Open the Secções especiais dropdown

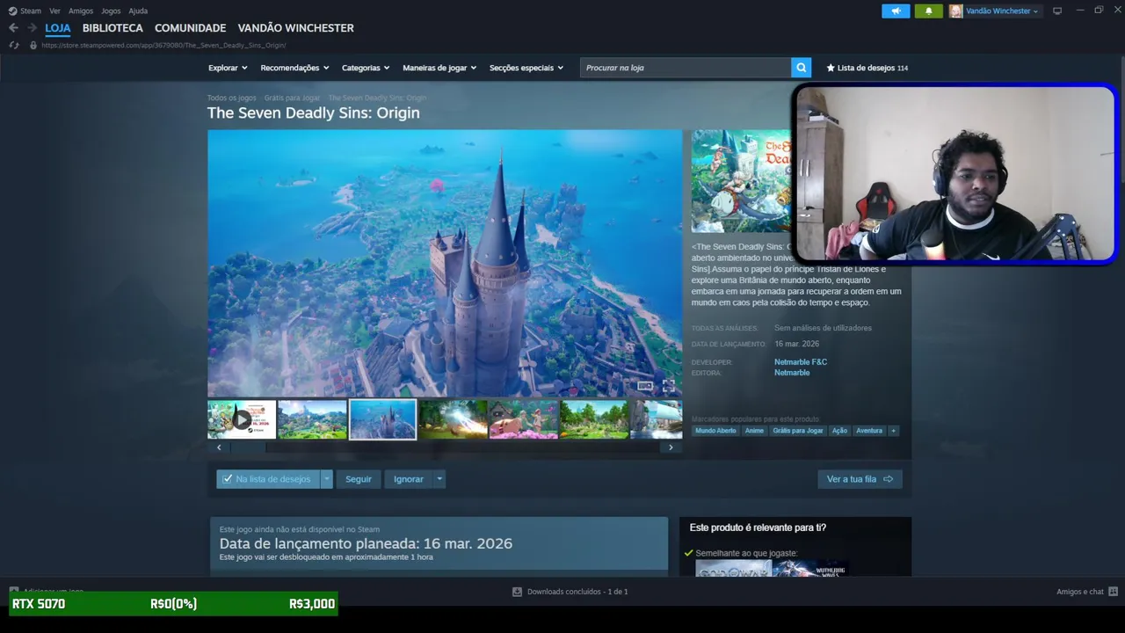coord(526,68)
